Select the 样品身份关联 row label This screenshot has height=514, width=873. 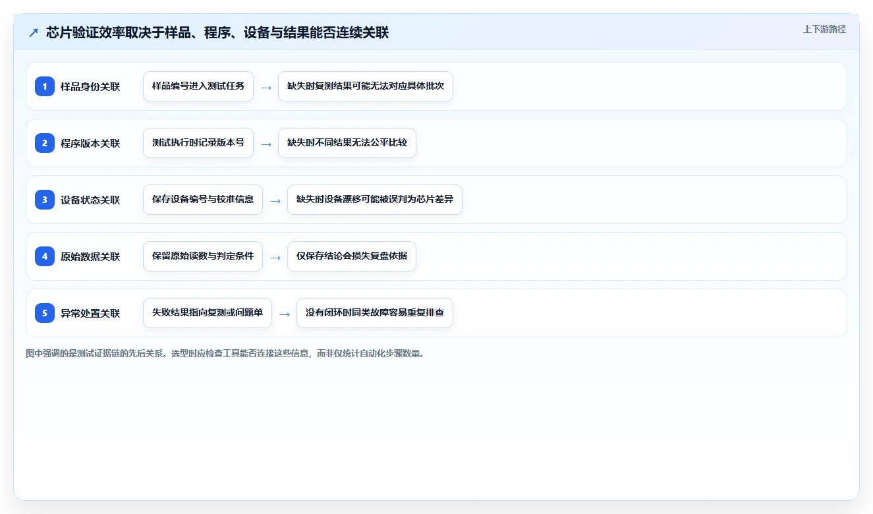coord(90,86)
